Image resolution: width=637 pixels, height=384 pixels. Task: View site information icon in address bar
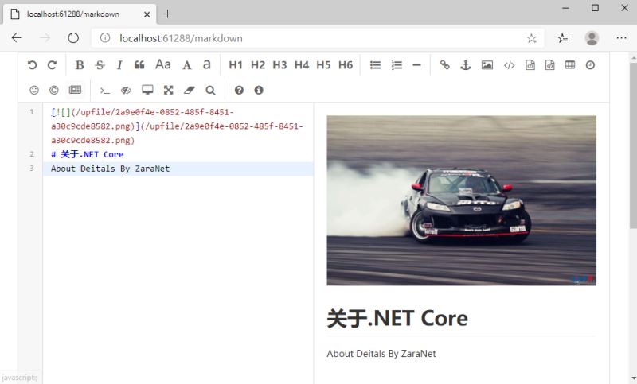tap(105, 38)
